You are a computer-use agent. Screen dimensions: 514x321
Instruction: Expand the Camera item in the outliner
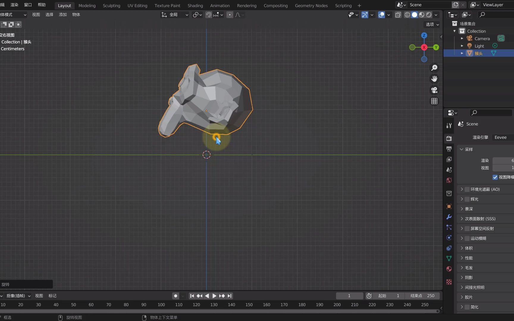click(462, 38)
